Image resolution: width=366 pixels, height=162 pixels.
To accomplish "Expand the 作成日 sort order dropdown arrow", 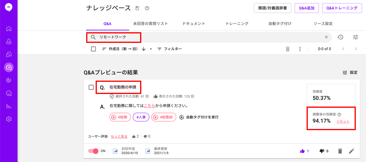I will coord(151,49).
